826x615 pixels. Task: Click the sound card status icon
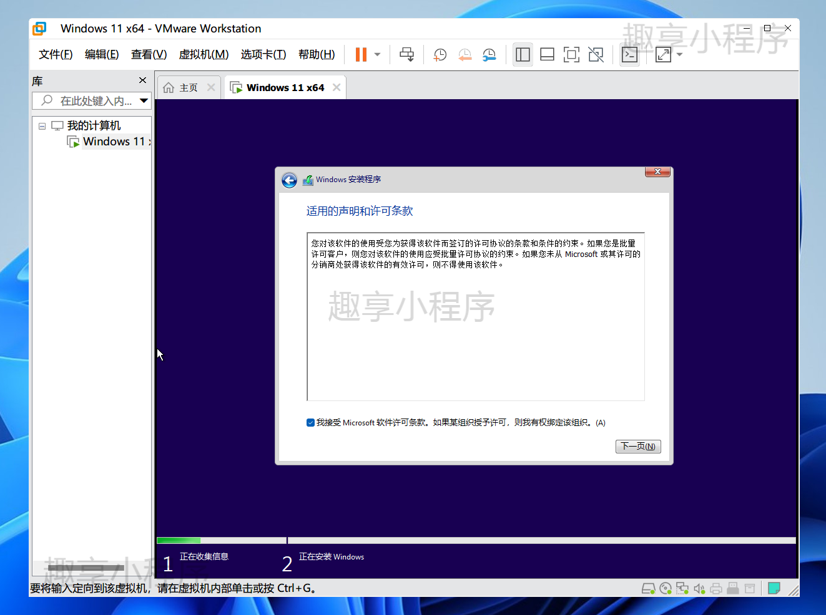click(699, 588)
